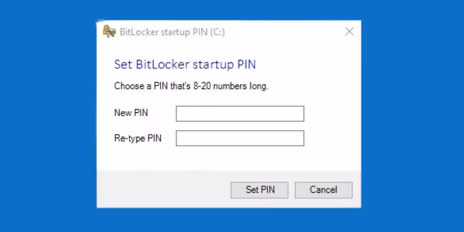
Task: Cancel the BitLocker PIN setup
Action: [323, 190]
